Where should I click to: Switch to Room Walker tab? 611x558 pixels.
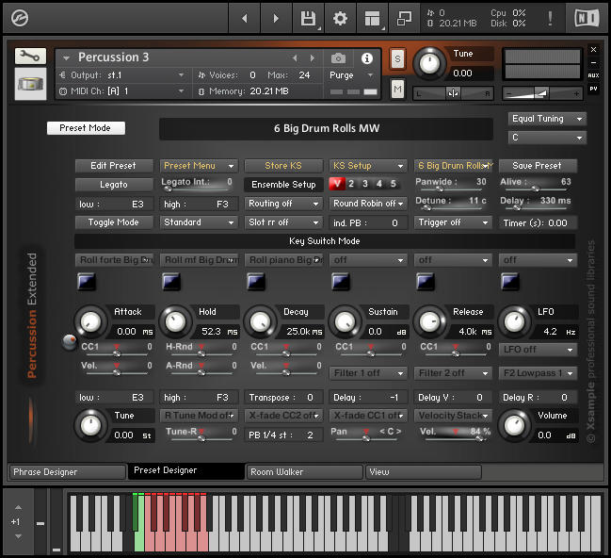pyautogui.click(x=305, y=472)
